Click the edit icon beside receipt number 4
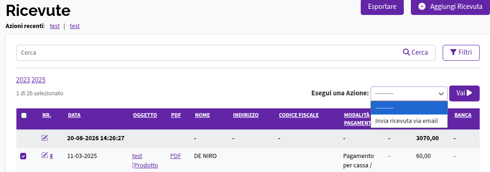490x172 pixels. pyautogui.click(x=45, y=155)
